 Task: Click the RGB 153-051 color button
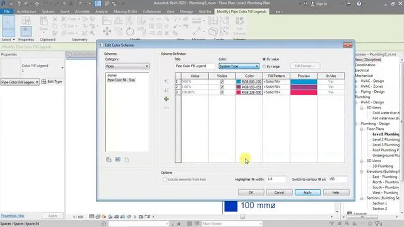tap(249, 87)
